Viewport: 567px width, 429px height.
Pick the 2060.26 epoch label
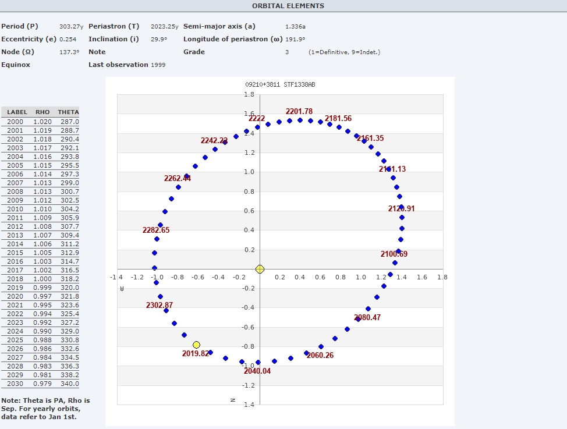[320, 356]
